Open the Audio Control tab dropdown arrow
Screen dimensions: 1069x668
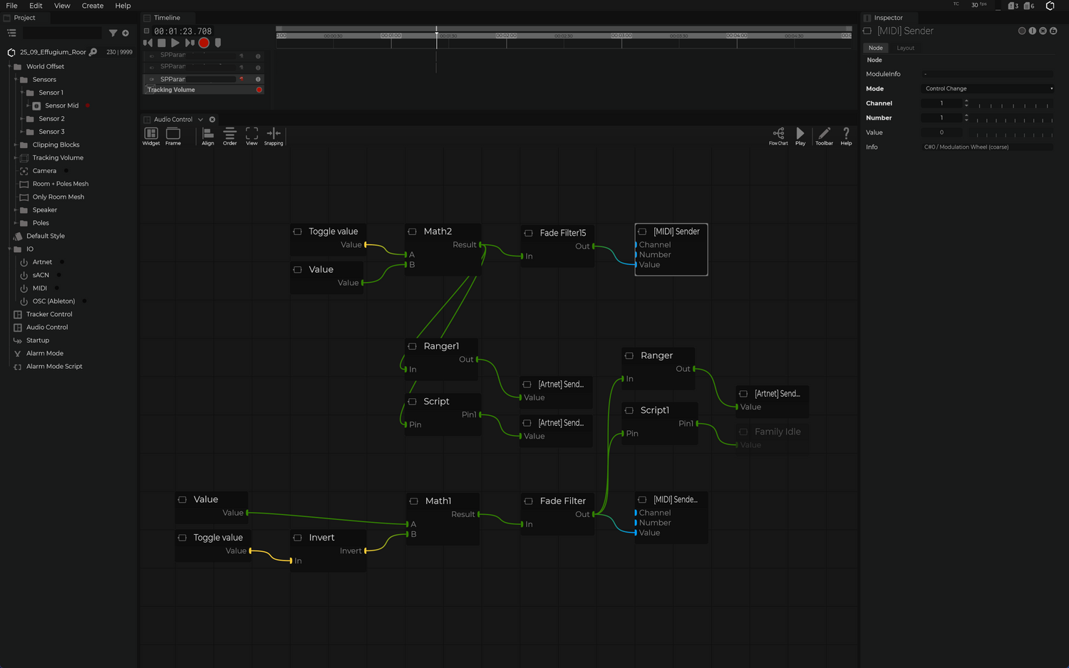click(x=200, y=120)
